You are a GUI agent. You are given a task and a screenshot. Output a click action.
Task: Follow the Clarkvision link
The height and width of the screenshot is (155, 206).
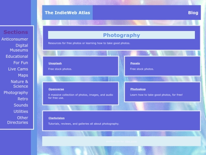pyautogui.click(x=56, y=118)
